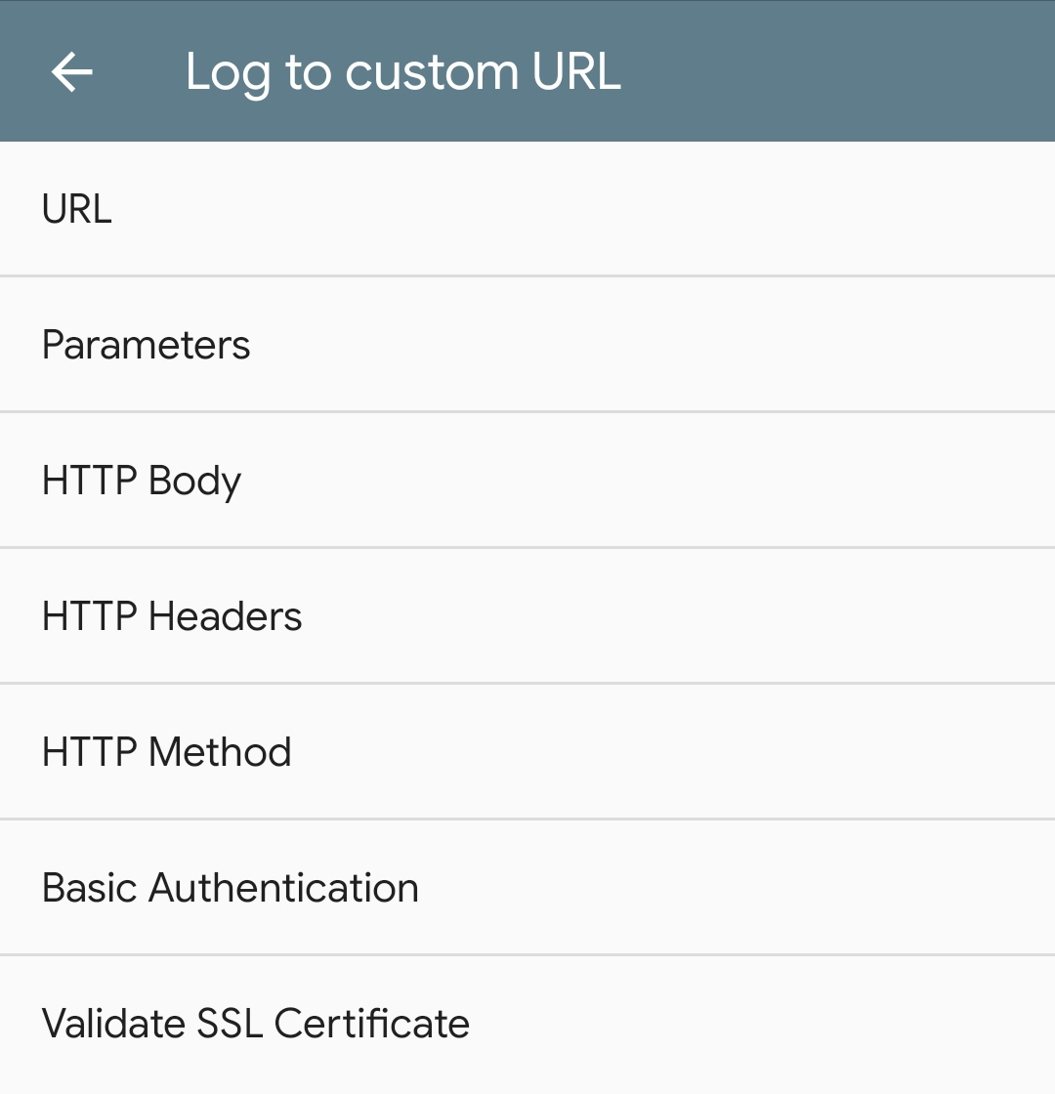This screenshot has width=1055, height=1094.
Task: Configure the request Parameters row
Action: tap(527, 345)
